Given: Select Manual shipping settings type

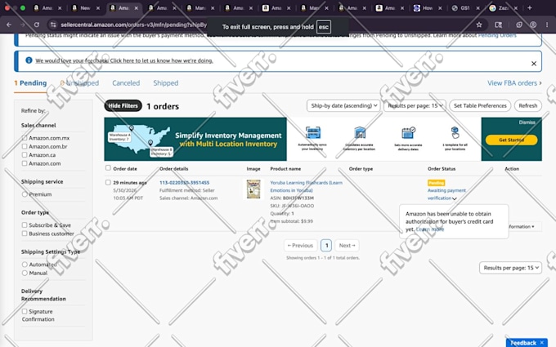Looking at the screenshot, I should (25, 273).
